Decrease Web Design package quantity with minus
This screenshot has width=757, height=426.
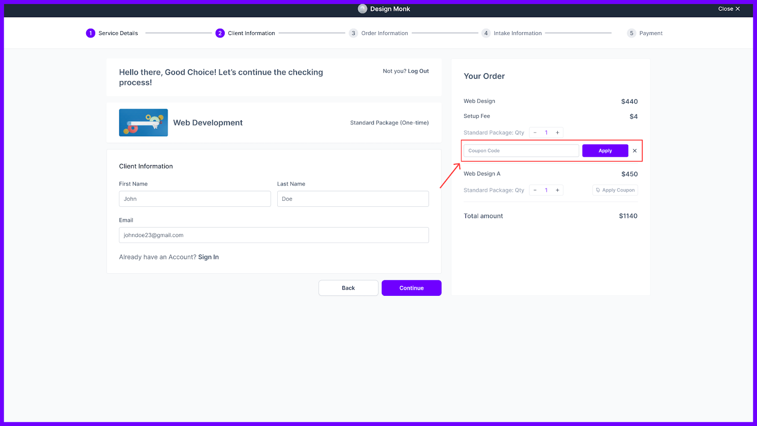pos(535,133)
